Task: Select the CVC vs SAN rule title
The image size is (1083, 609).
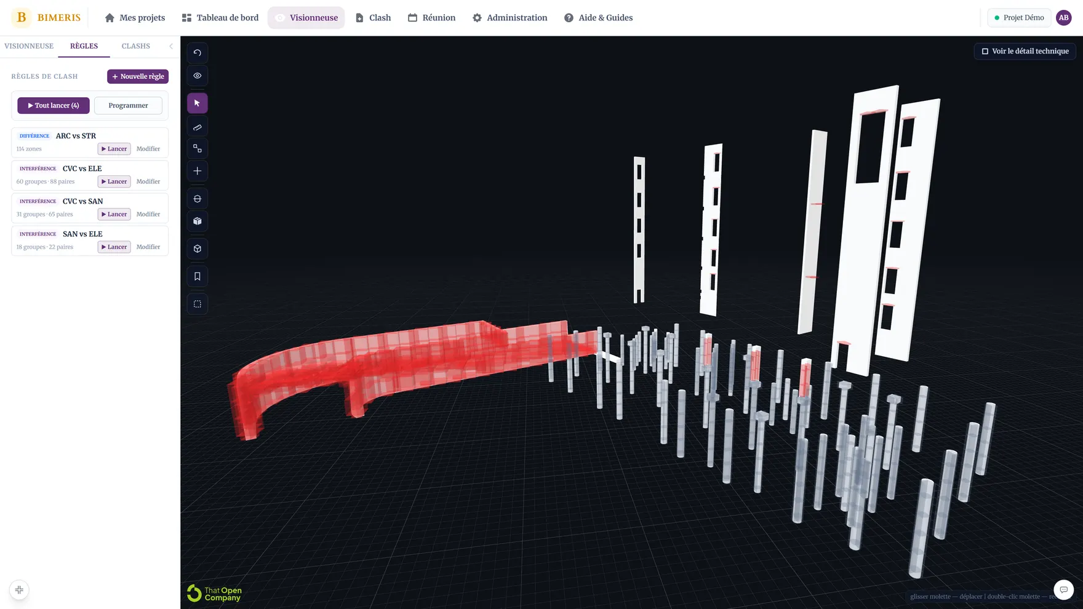Action: pyautogui.click(x=83, y=201)
